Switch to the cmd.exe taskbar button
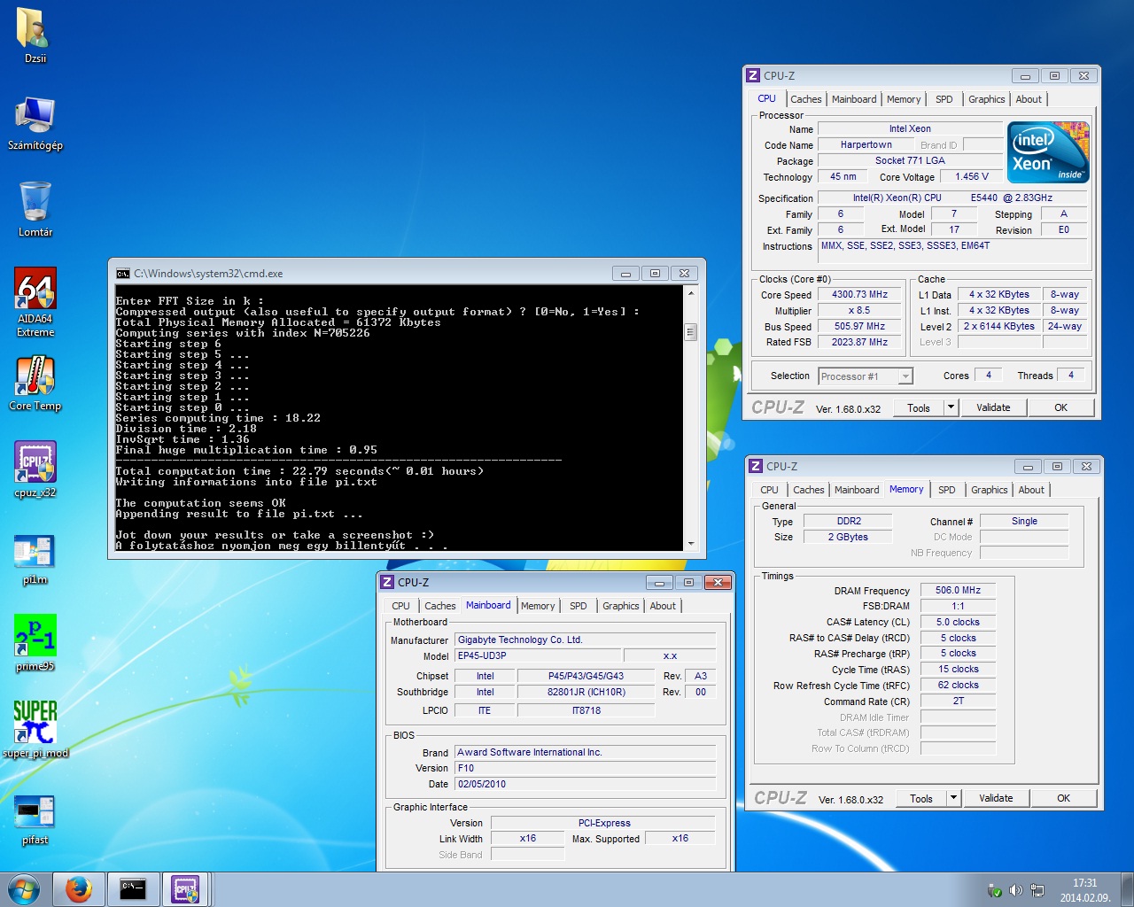Image resolution: width=1134 pixels, height=907 pixels. pyautogui.click(x=133, y=889)
